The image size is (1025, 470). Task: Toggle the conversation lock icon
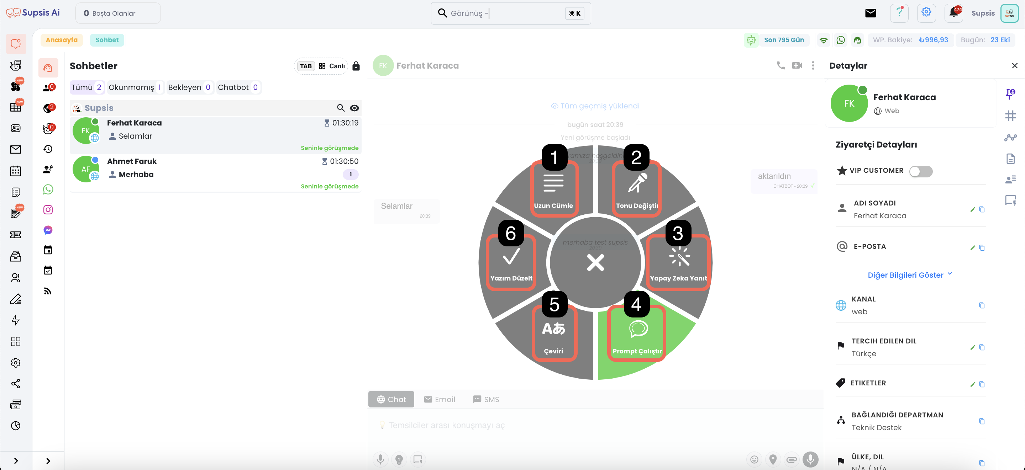pyautogui.click(x=356, y=66)
